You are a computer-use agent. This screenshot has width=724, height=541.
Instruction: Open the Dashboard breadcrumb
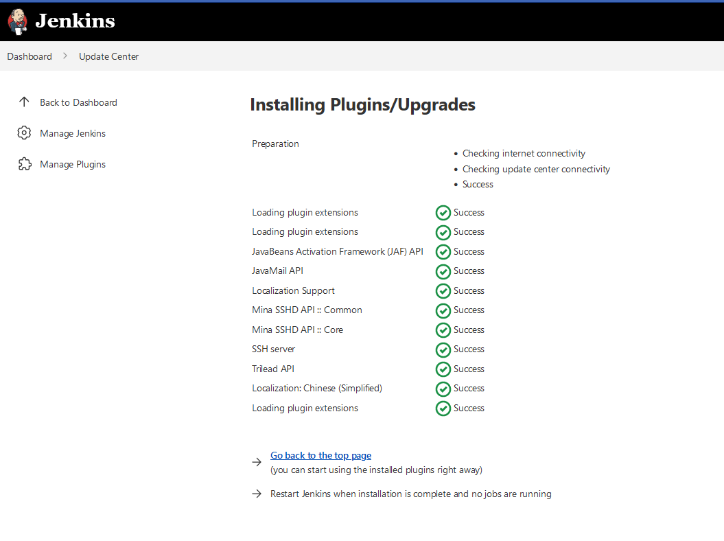tap(30, 56)
